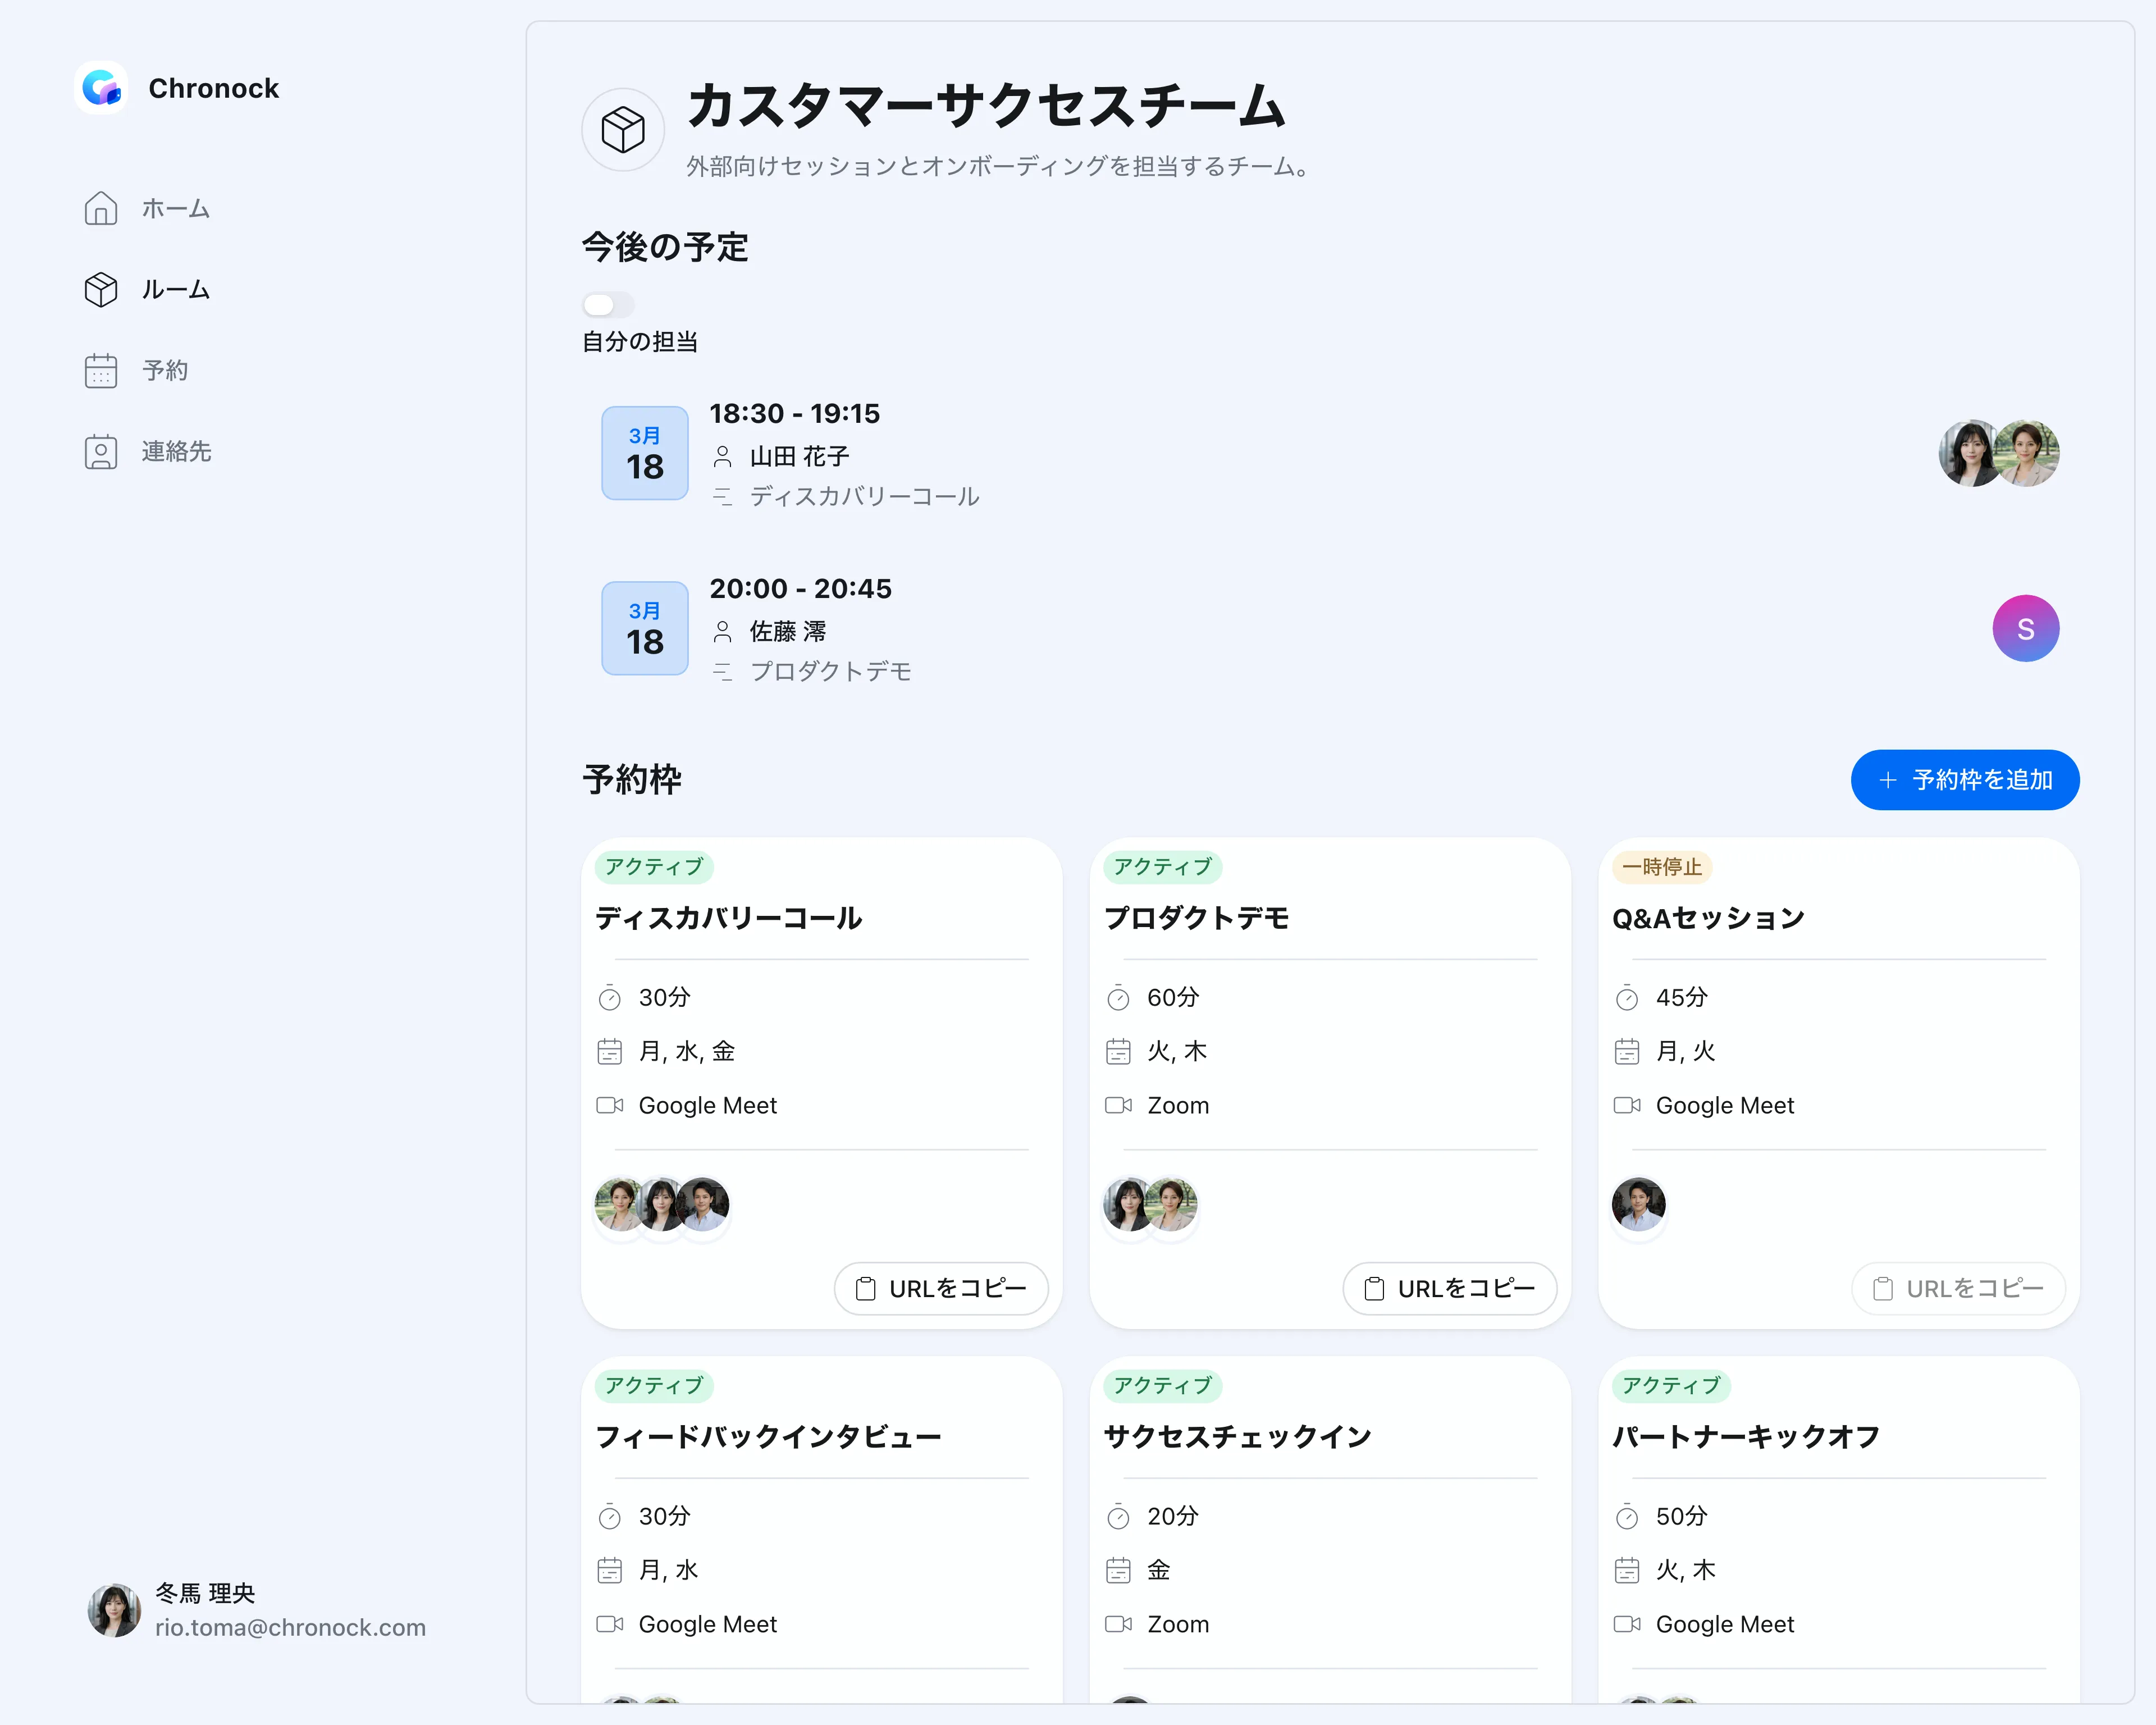The height and width of the screenshot is (1725, 2156).
Task: Click the 3月18 date badge for 山田 花子
Action: click(645, 453)
